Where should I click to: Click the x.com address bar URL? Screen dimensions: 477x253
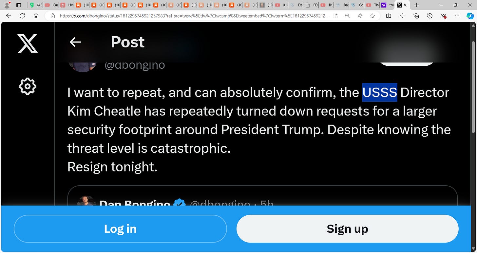[x=194, y=16]
